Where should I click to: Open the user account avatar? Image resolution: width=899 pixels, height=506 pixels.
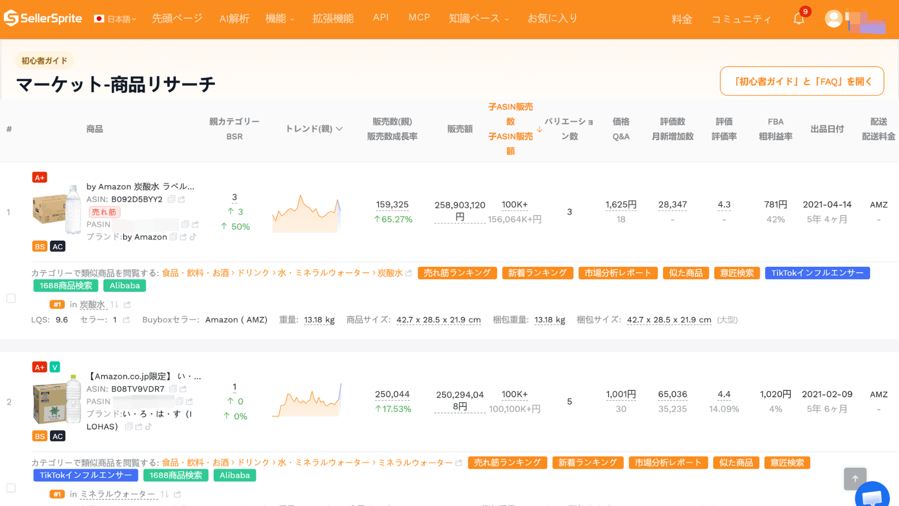833,19
